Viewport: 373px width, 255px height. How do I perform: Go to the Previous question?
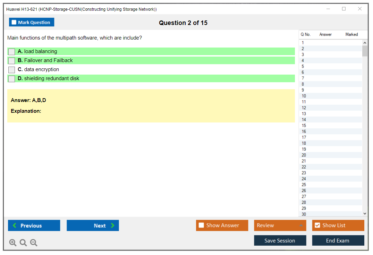(x=34, y=226)
